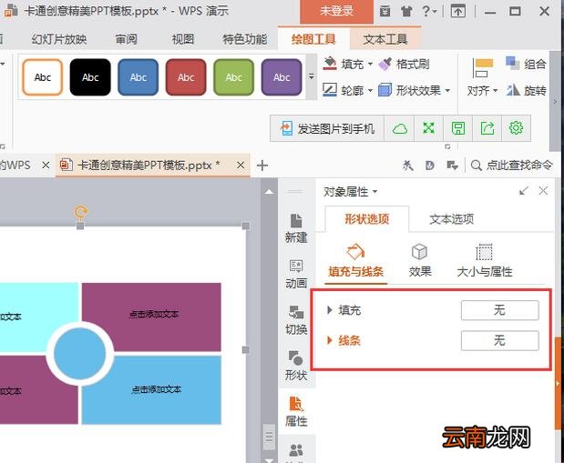
Task: Switch to 绘图工具 ribbon tab
Action: click(313, 39)
